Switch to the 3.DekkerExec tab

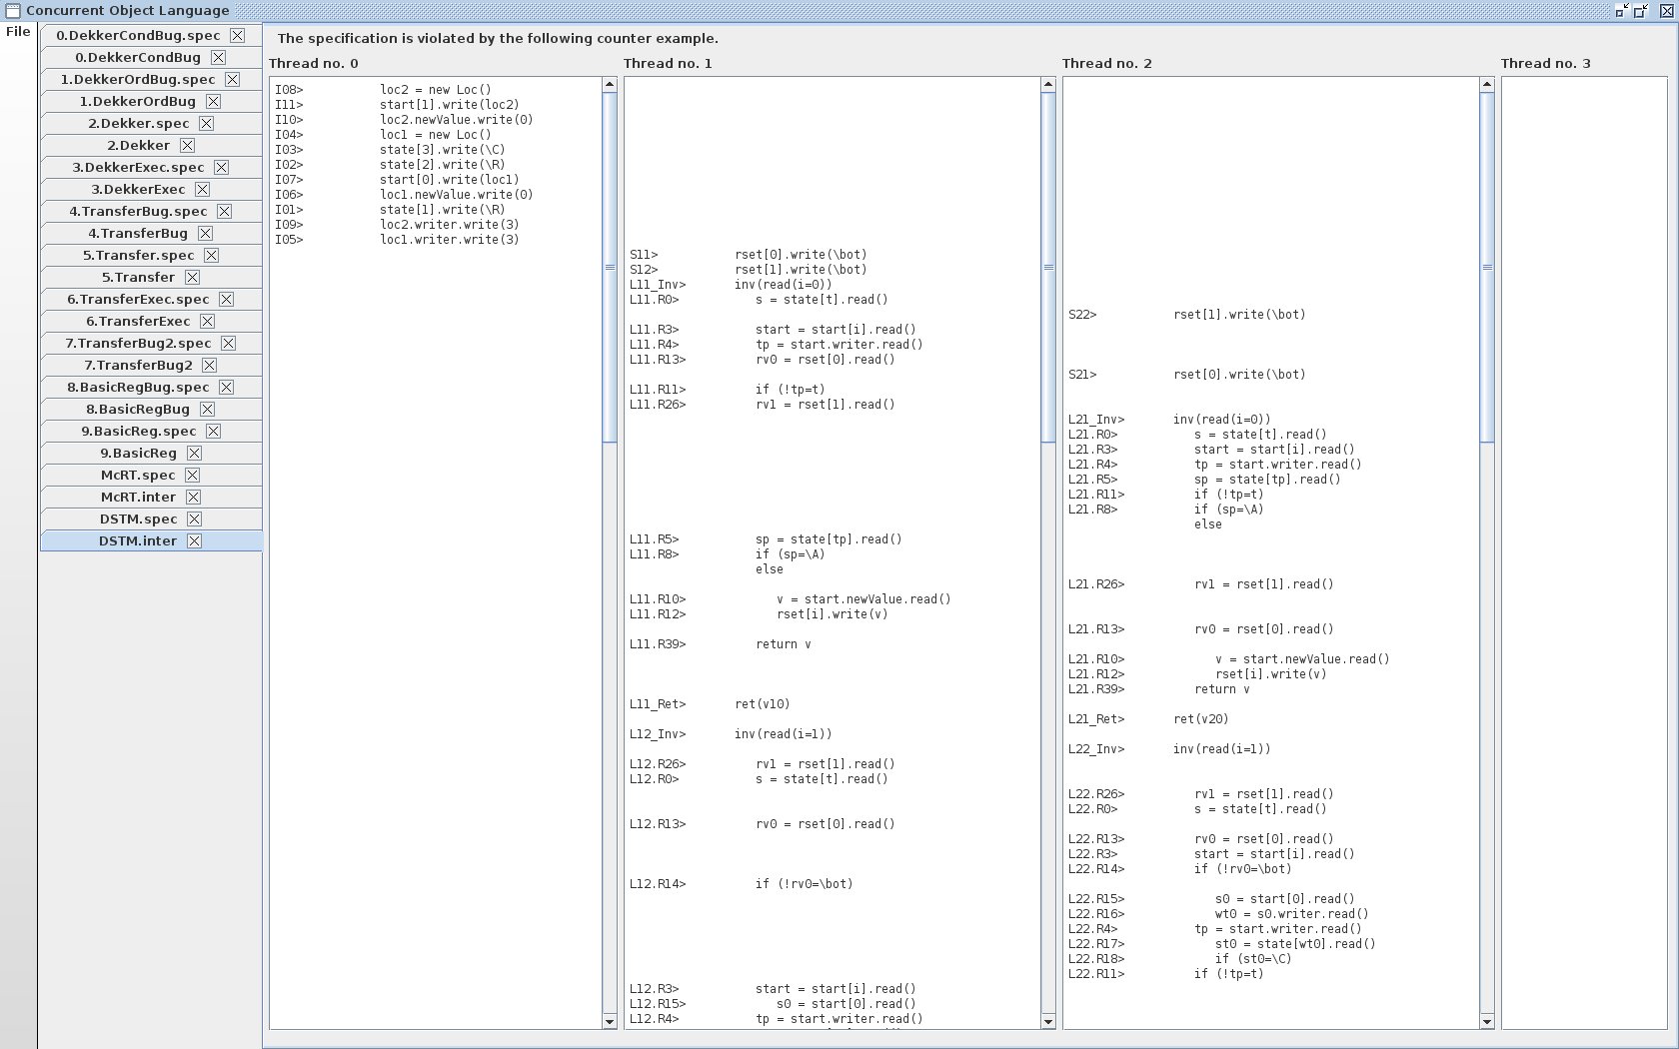tap(151, 189)
